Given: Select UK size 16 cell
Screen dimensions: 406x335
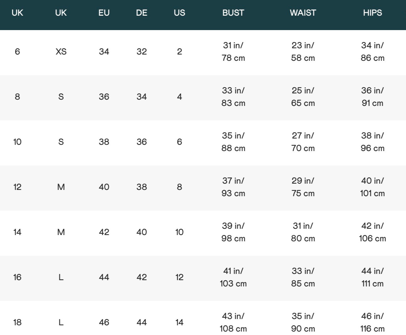Looking at the screenshot, I should [x=17, y=277].
